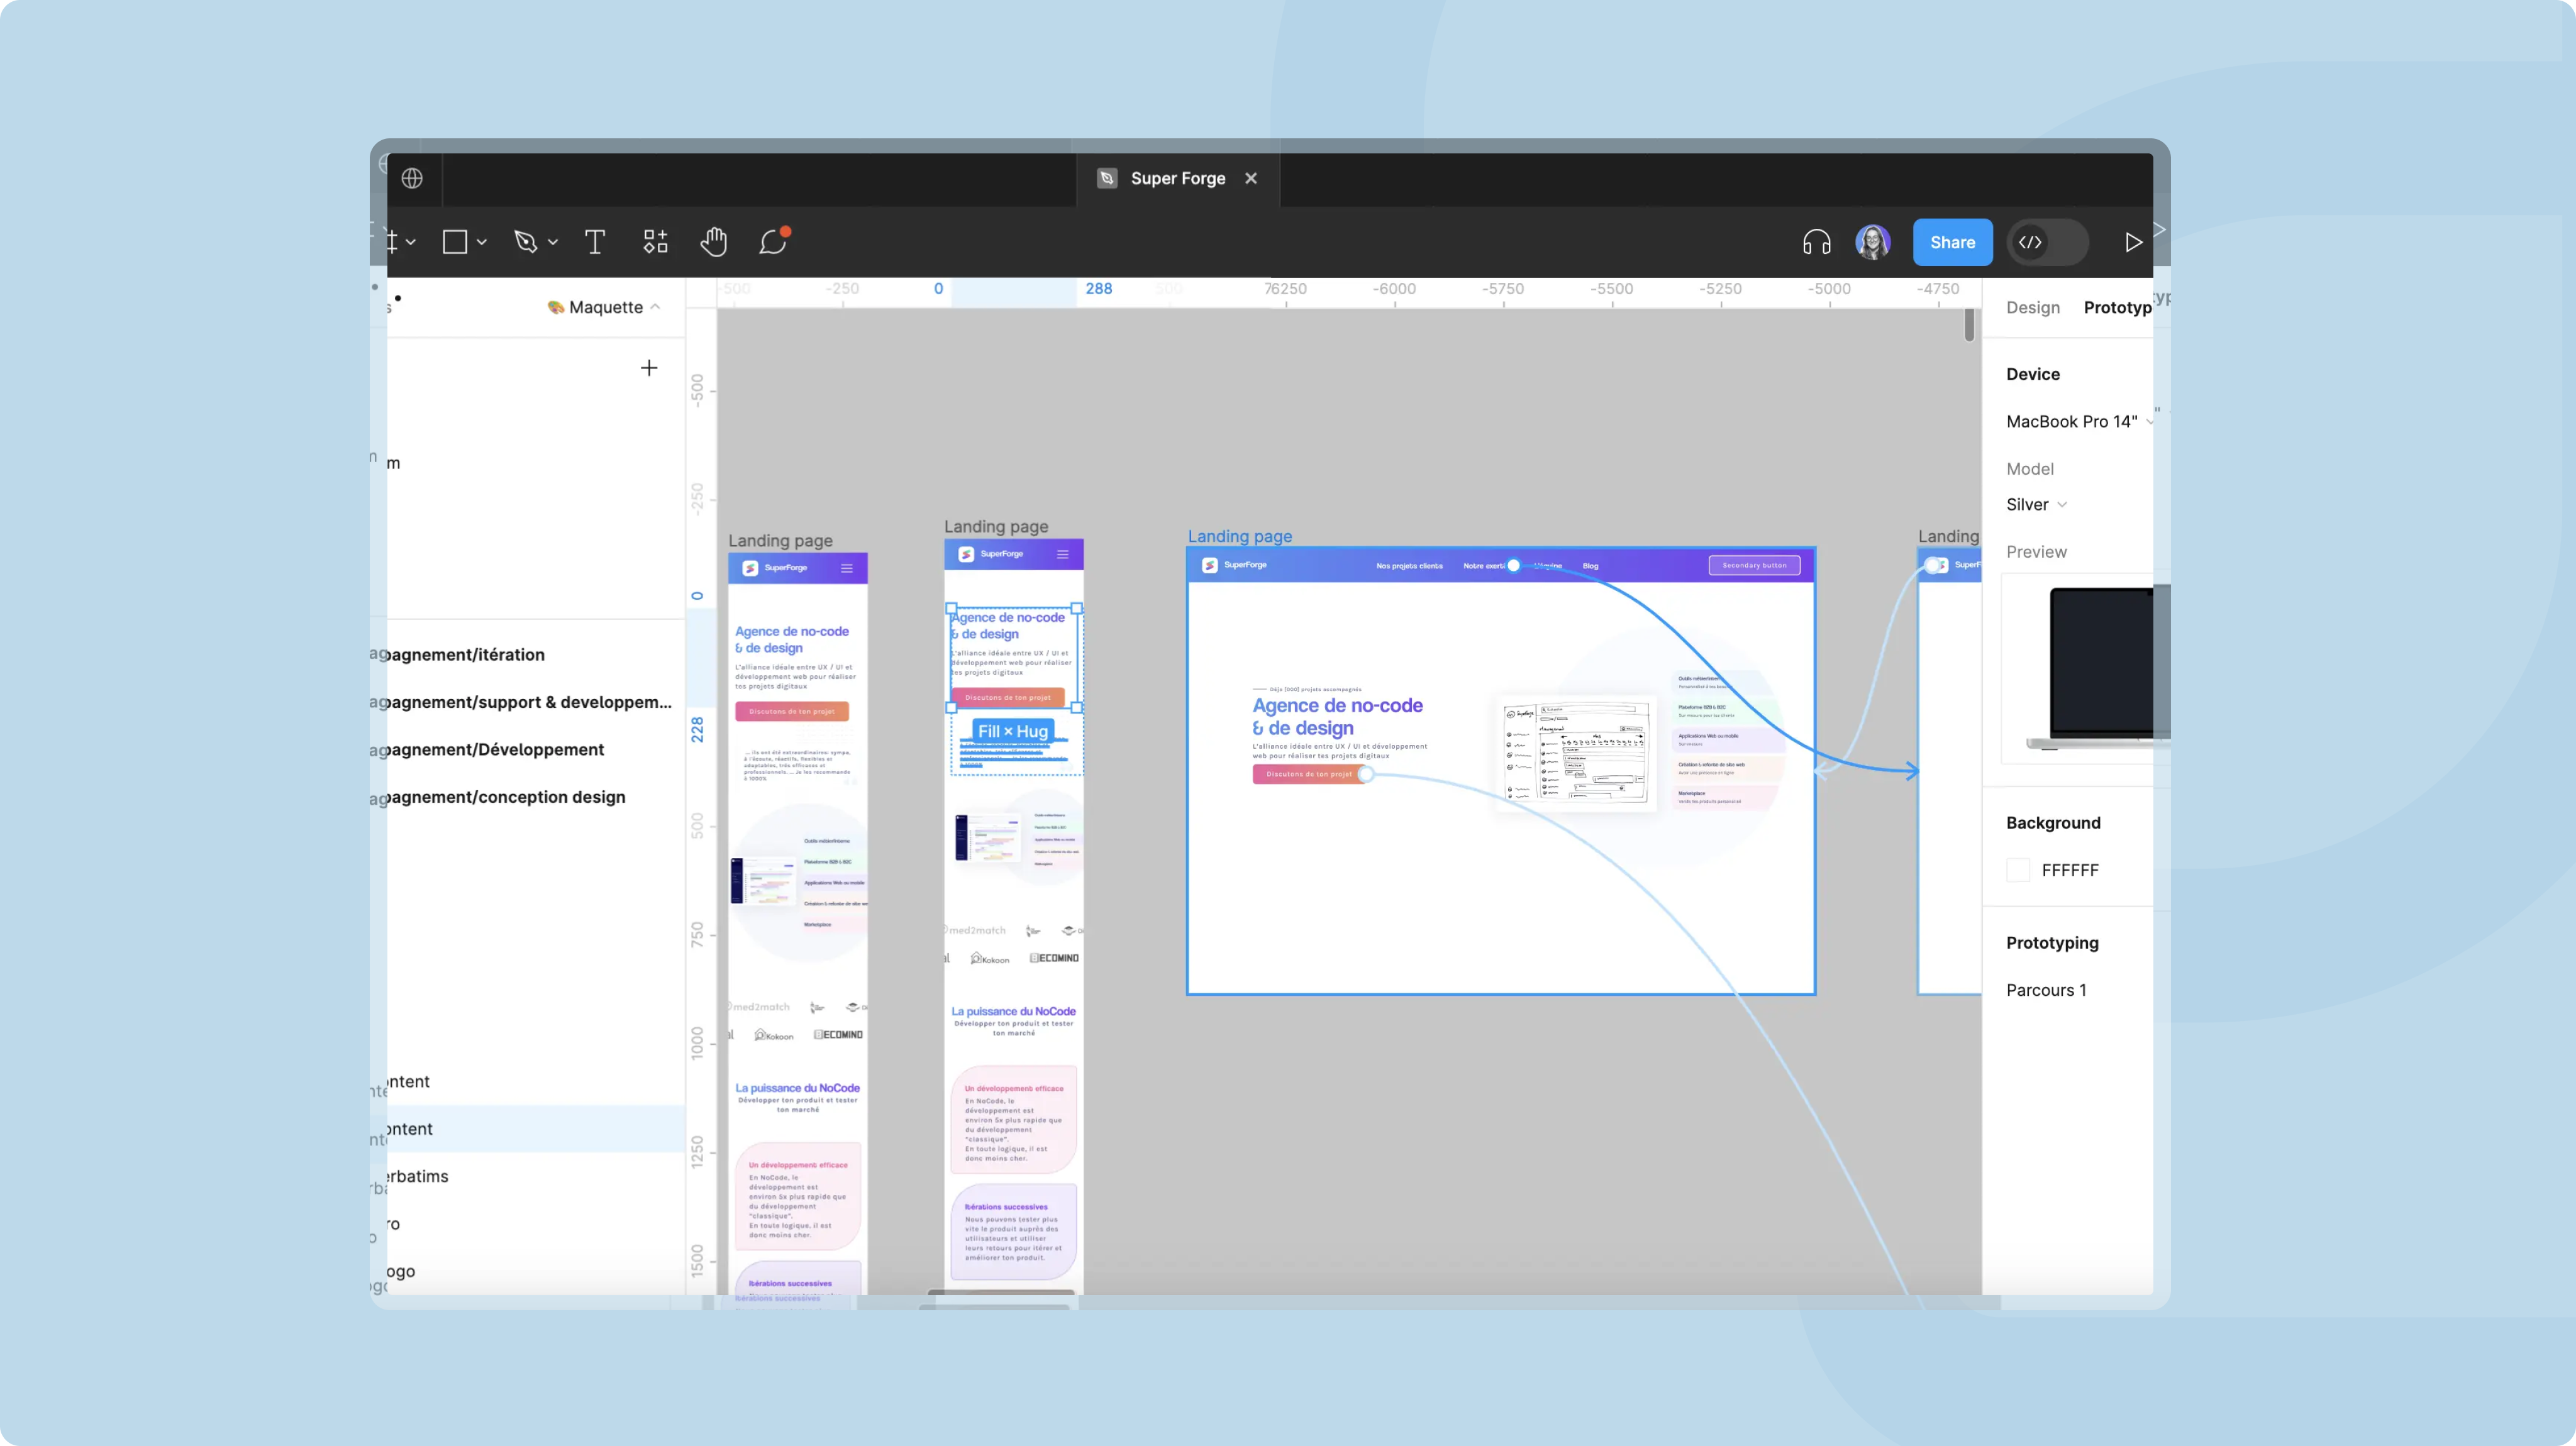Image resolution: width=2576 pixels, height=1446 pixels.
Task: Click the white background color swatch
Action: 2018,870
